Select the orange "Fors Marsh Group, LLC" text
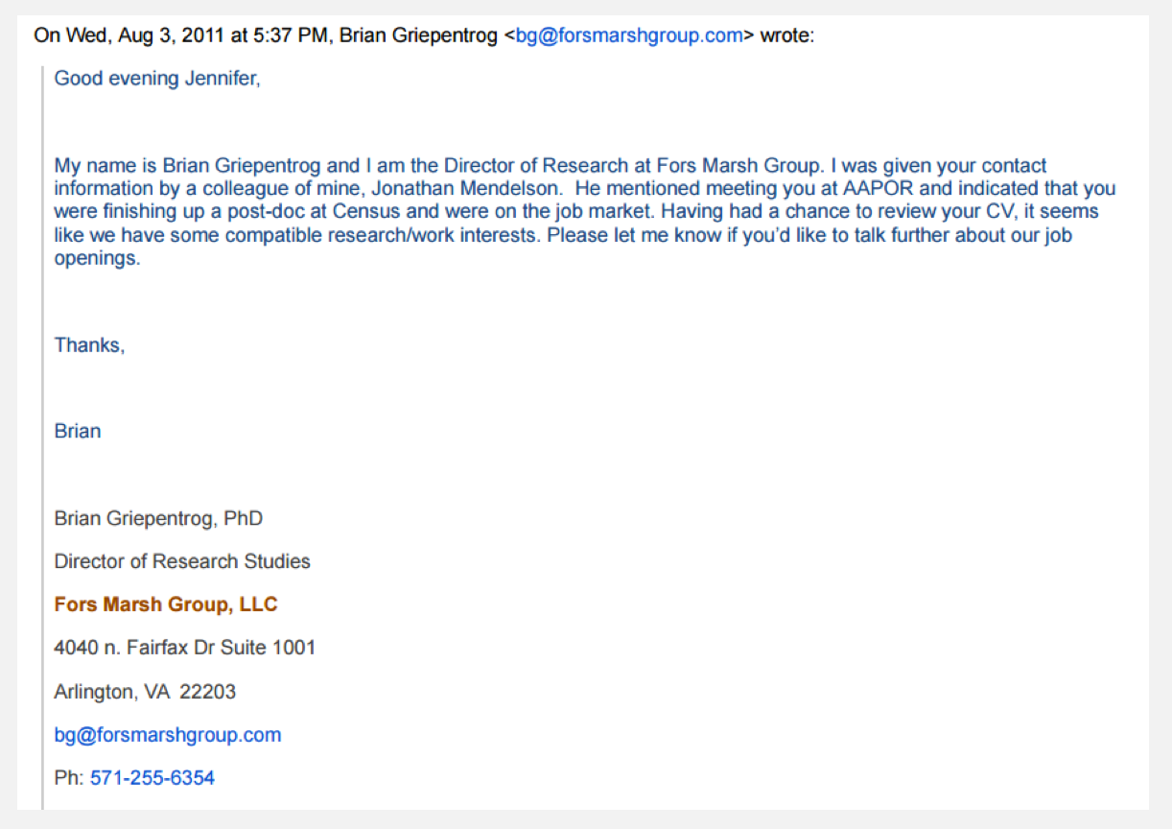 pyautogui.click(x=166, y=604)
